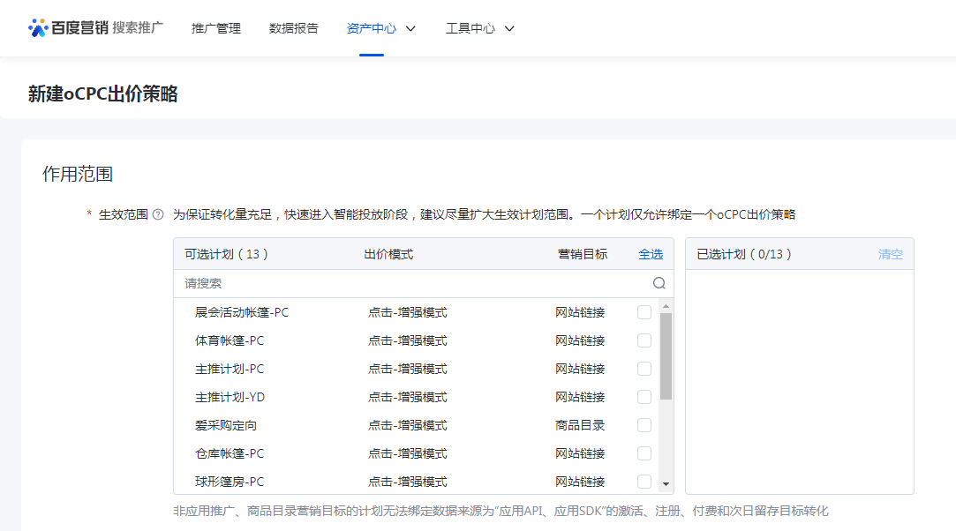Click the plan name 球形篷房-PC
956x531 pixels.
(x=230, y=482)
